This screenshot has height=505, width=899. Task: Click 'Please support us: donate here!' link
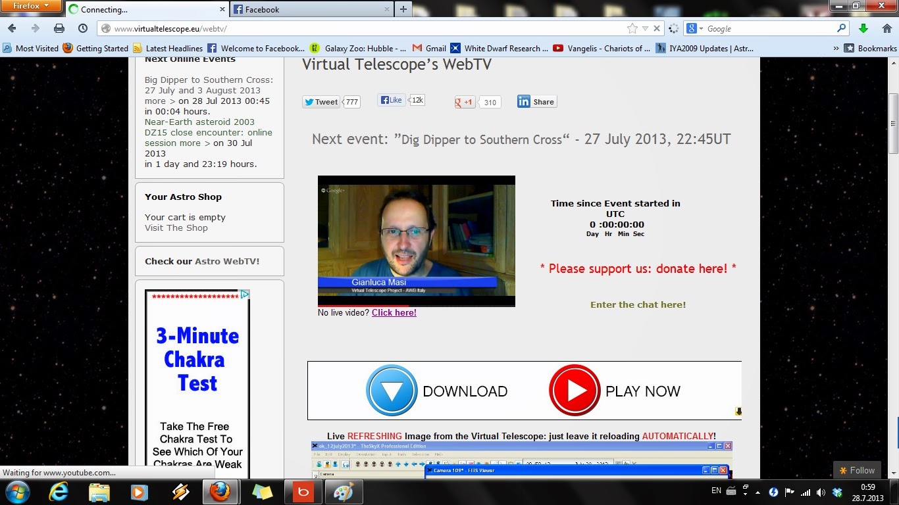click(638, 268)
